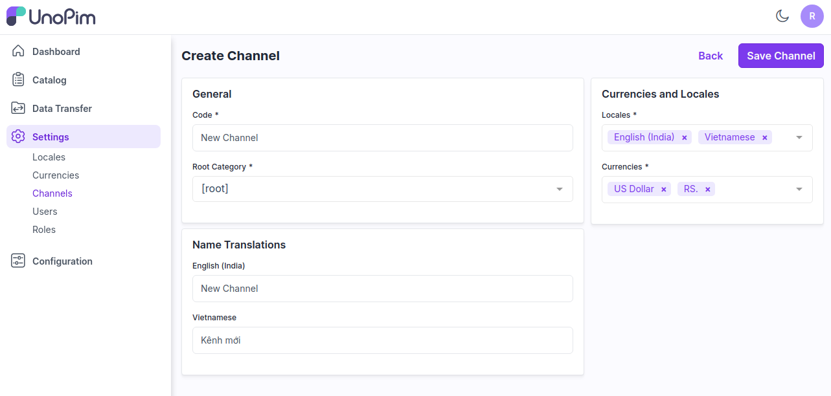Image resolution: width=831 pixels, height=396 pixels.
Task: Toggle dark mode with the moon icon
Action: click(x=782, y=16)
